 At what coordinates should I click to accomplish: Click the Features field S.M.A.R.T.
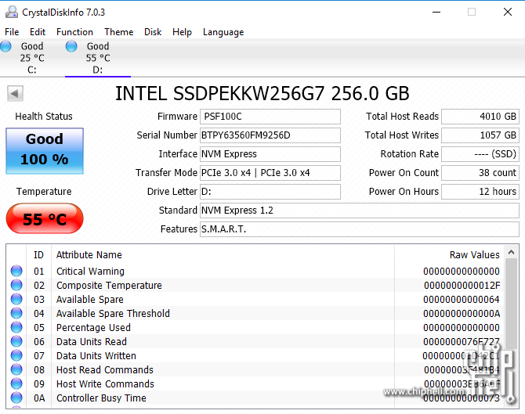360,229
